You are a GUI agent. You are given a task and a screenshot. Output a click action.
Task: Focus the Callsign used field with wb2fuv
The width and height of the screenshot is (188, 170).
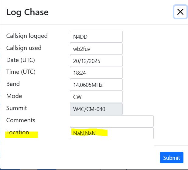coord(96,49)
